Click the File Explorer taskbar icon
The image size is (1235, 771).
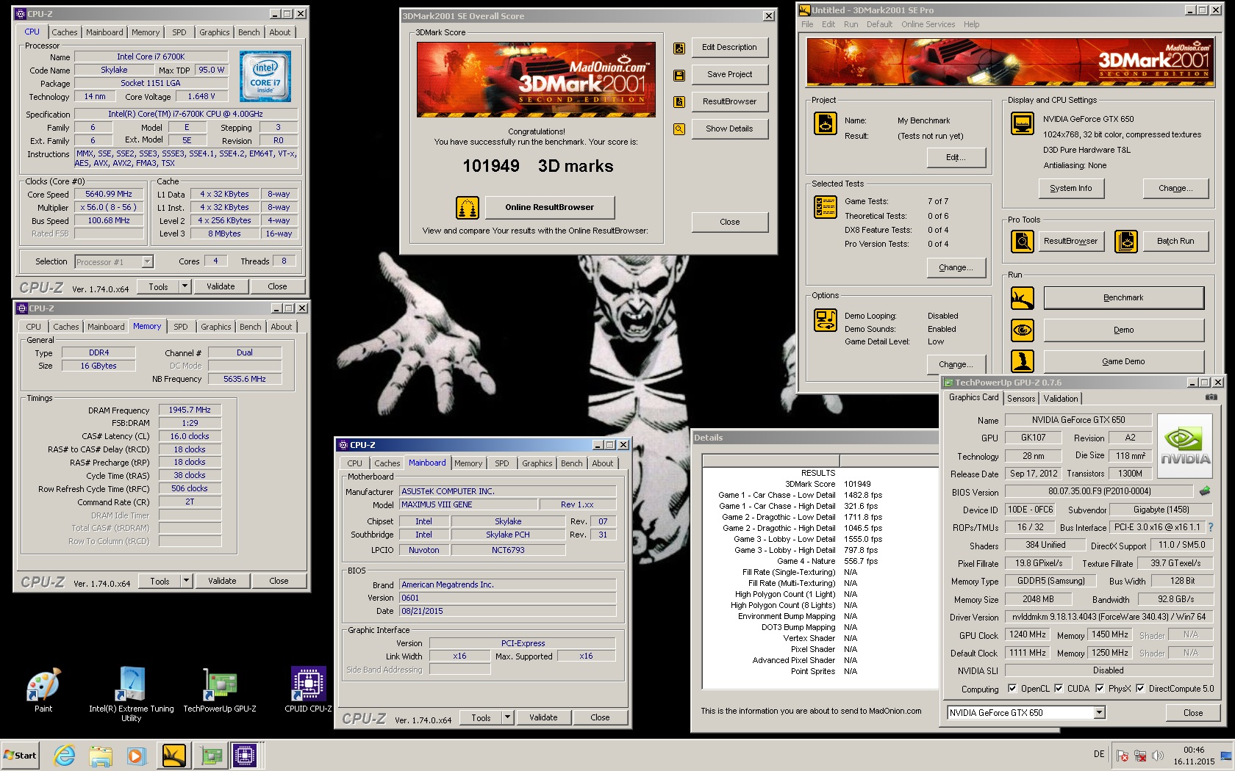click(x=101, y=756)
